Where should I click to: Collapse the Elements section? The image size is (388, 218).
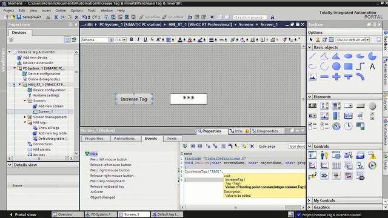(x=310, y=97)
